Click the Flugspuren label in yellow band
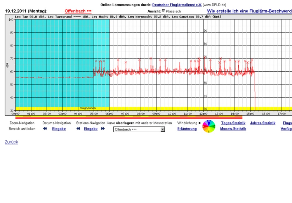The image size is (292, 203). [88, 108]
